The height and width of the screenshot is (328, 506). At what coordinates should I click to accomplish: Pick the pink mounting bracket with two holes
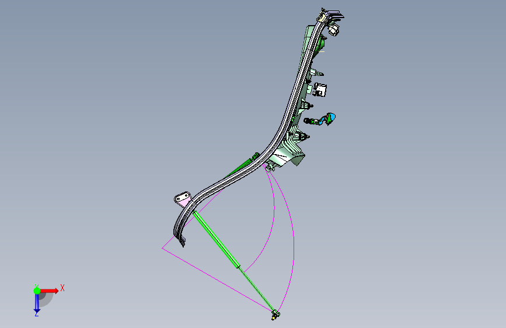(x=183, y=198)
